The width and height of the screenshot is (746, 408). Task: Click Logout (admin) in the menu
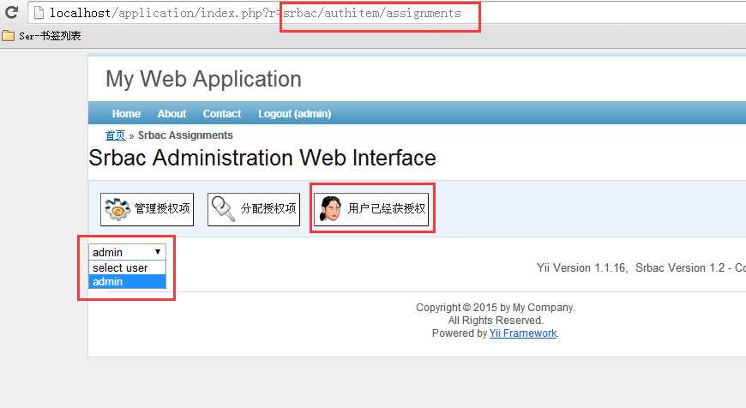coord(294,114)
